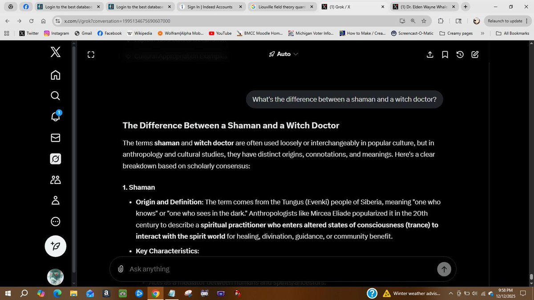Click the user question message bubble

[x=344, y=100]
